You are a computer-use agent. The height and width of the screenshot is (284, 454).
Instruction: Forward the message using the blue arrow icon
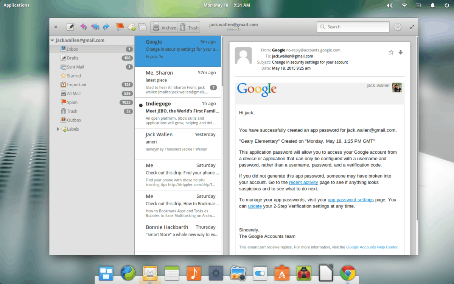[x=106, y=27]
